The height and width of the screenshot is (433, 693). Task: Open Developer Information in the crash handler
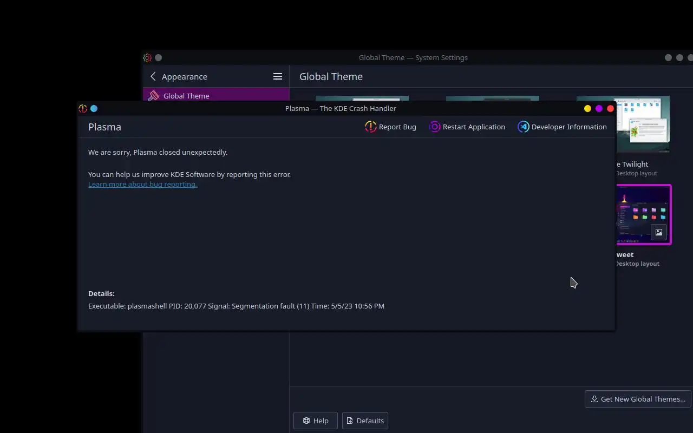(562, 127)
